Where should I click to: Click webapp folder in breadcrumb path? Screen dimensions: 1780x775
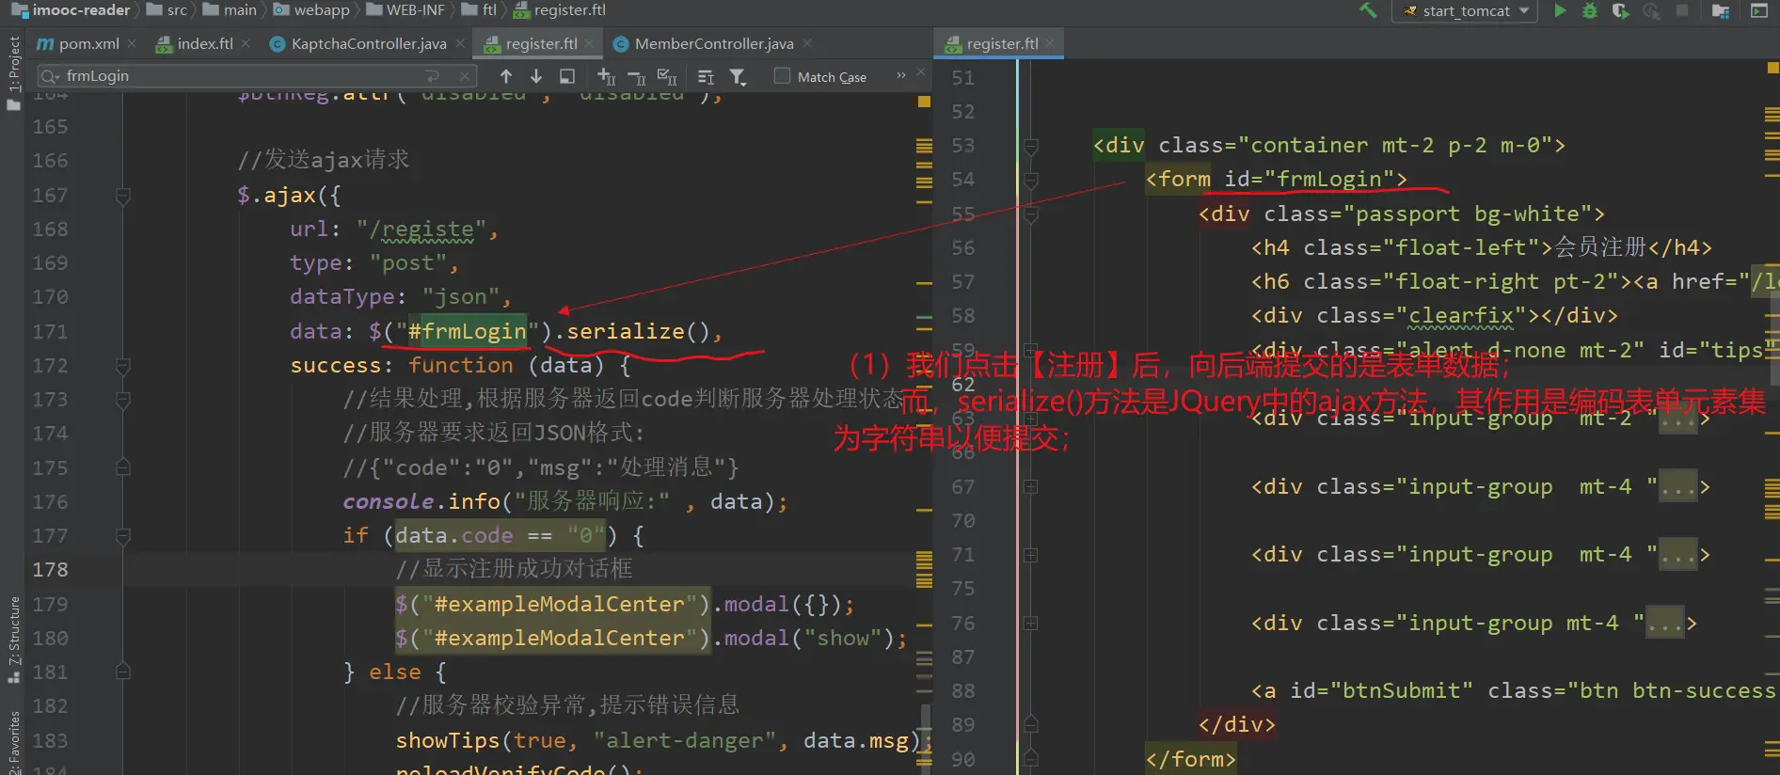coord(321,10)
